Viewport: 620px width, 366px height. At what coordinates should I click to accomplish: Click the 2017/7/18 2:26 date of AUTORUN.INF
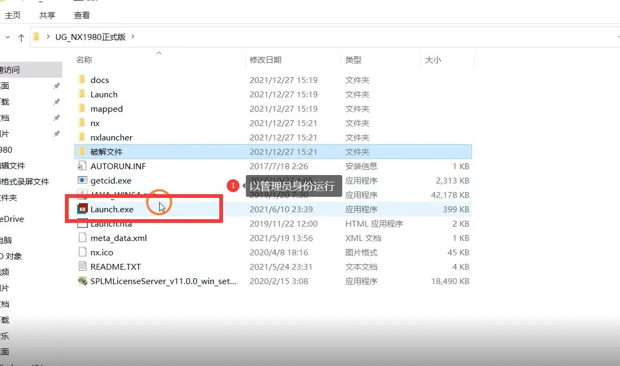click(279, 167)
